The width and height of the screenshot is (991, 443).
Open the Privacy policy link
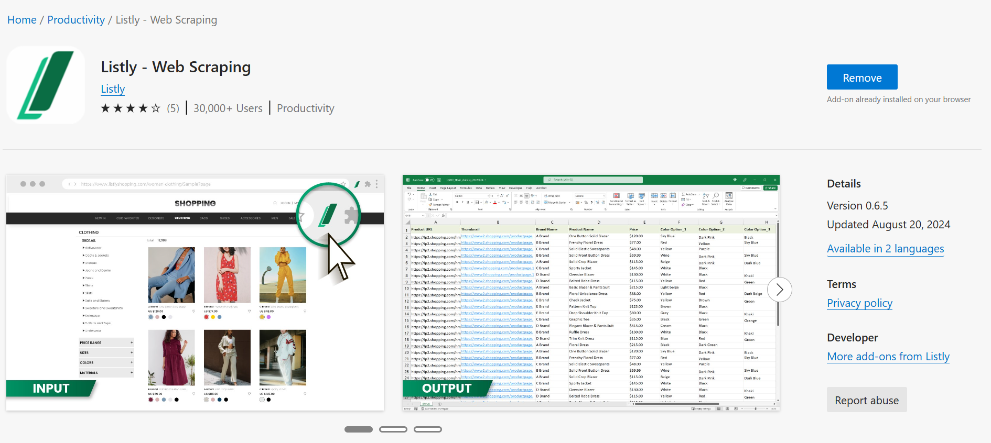tap(859, 303)
